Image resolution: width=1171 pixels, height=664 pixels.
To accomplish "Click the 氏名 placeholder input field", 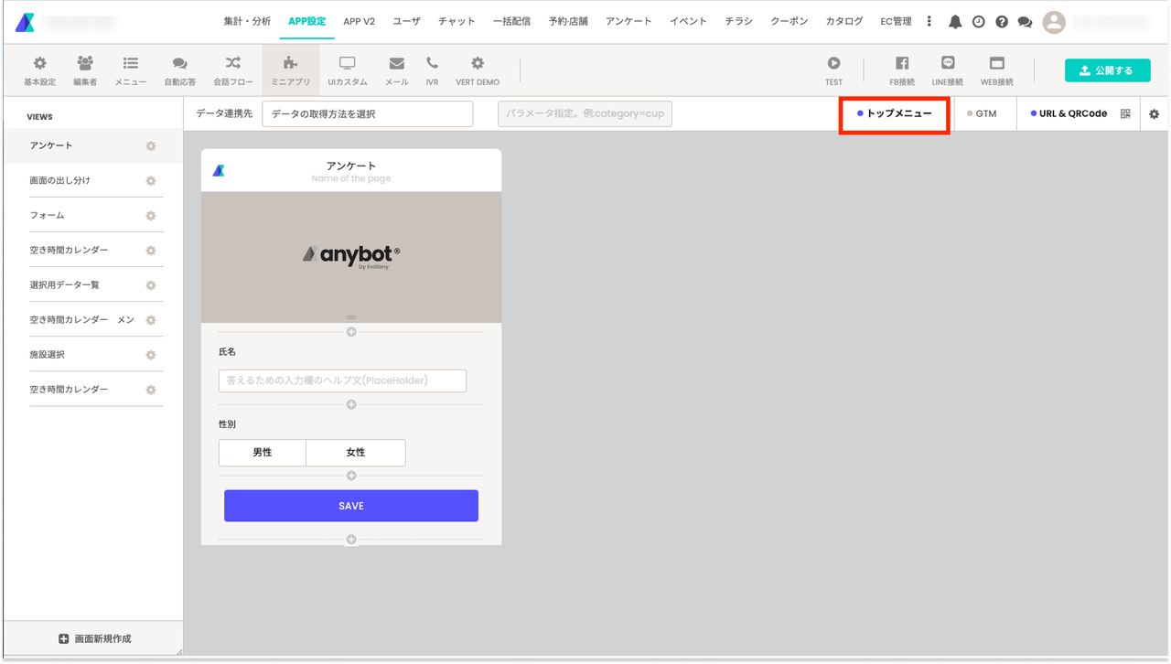I will 342,380.
